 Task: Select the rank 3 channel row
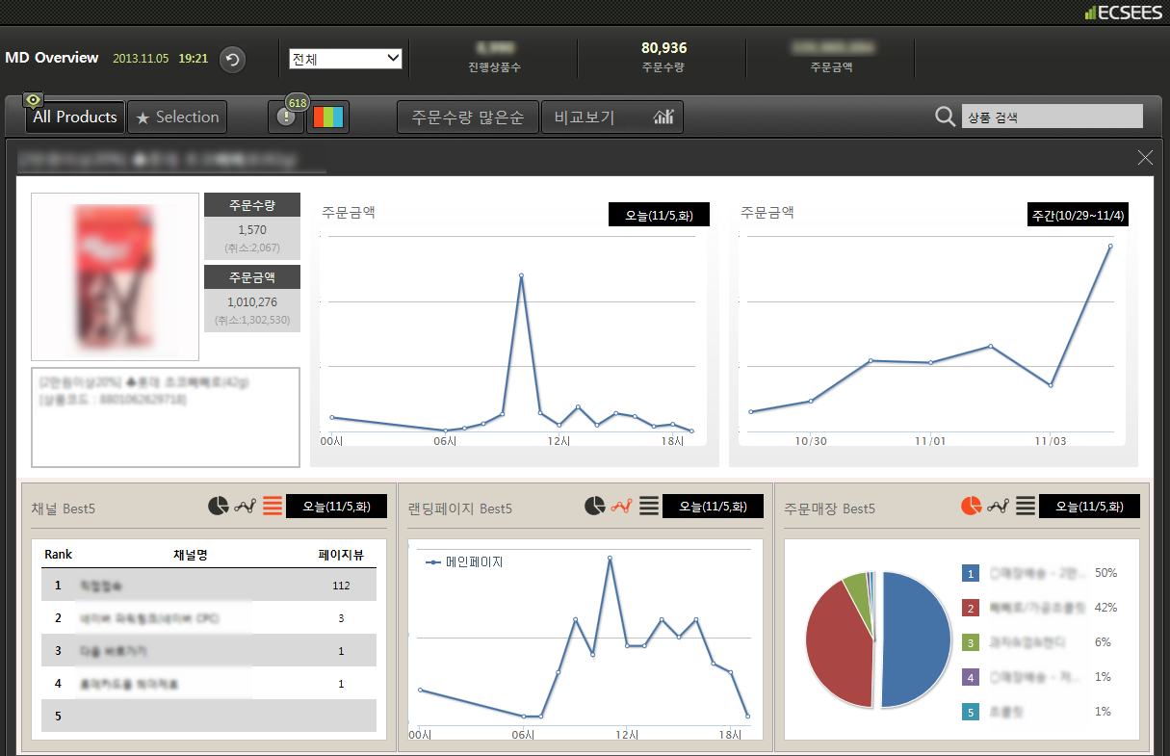209,651
